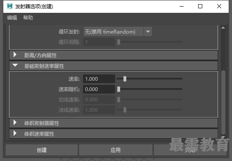The width and height of the screenshot is (232, 161).
Task: Open the 编辑 menu
Action: (12, 18)
